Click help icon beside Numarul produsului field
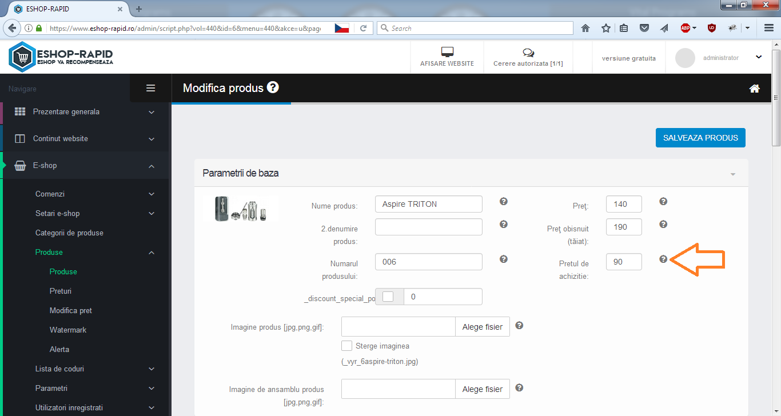 (504, 259)
